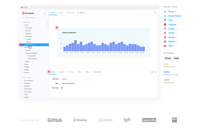Change the addon panel orientation icon
Viewport: 204px width, 131px height.
coord(152,72)
